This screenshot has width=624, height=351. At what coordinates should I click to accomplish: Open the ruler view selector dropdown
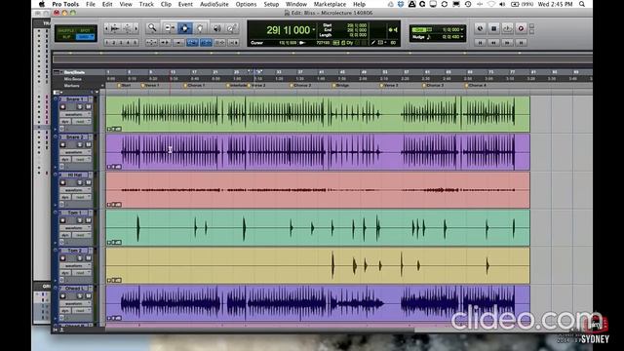57,72
